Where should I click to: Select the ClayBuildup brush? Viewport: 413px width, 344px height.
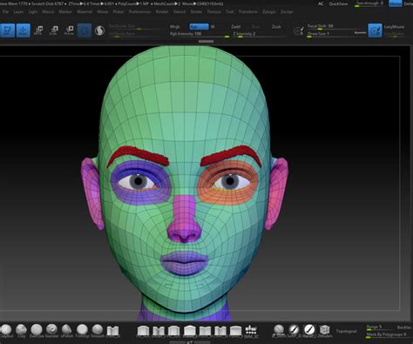pos(5,331)
